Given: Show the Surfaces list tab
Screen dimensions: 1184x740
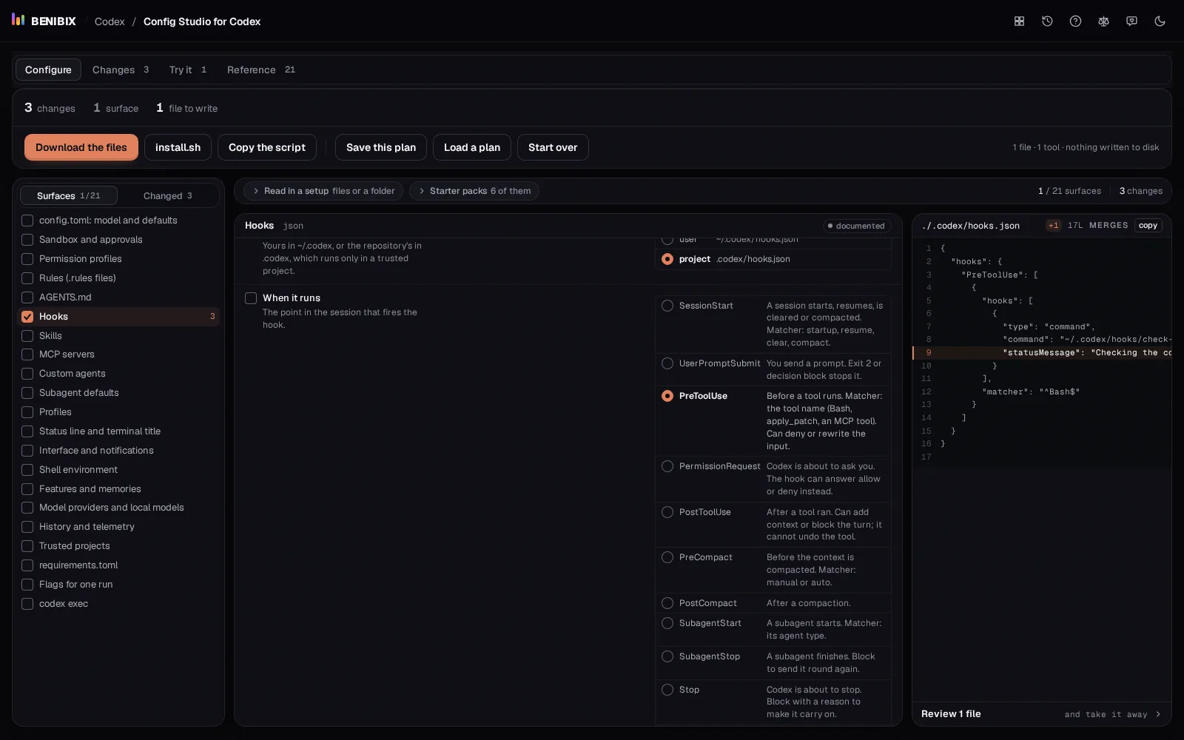Looking at the screenshot, I should pos(68,195).
